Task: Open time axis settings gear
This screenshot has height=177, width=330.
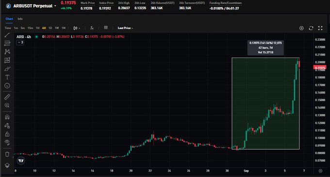Action: click(x=320, y=171)
